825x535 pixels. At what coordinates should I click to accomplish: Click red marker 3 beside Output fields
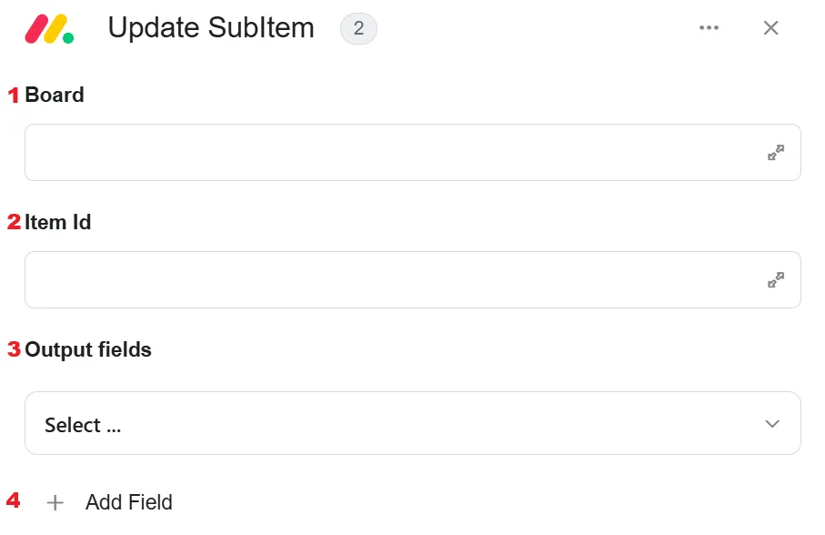pos(14,349)
